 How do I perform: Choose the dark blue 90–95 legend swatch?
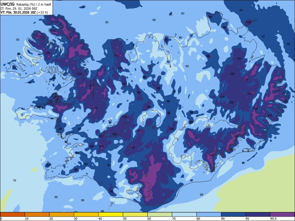tap(233, 215)
